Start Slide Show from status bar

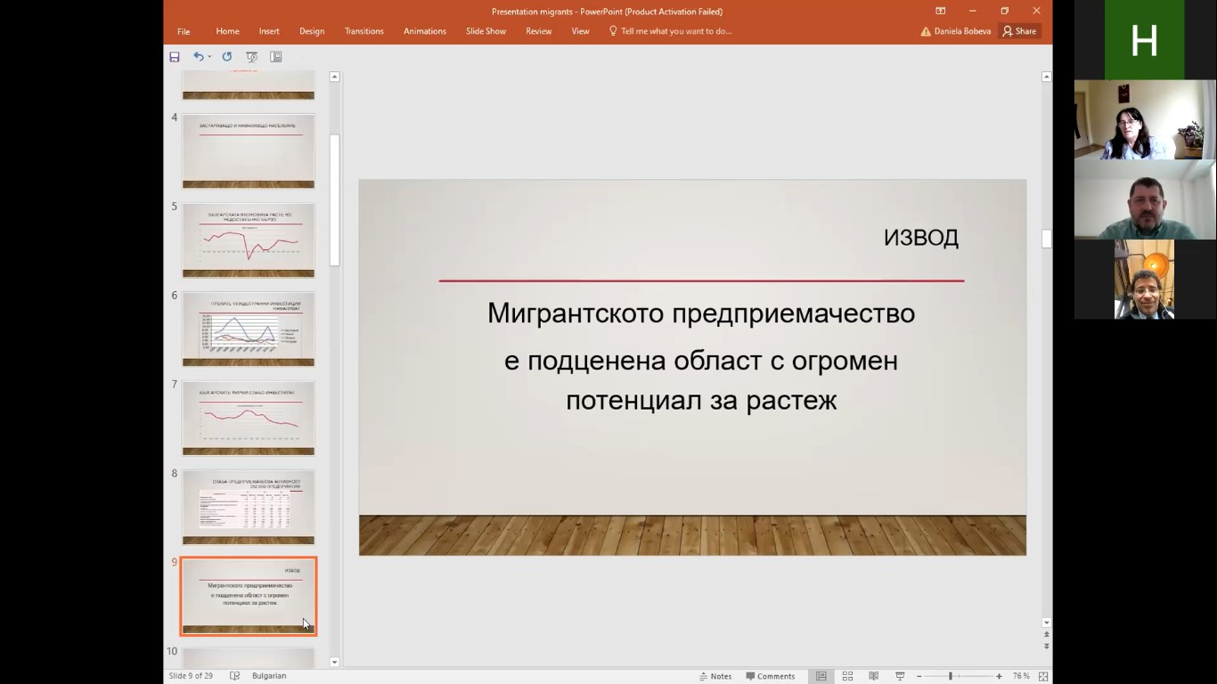900,676
